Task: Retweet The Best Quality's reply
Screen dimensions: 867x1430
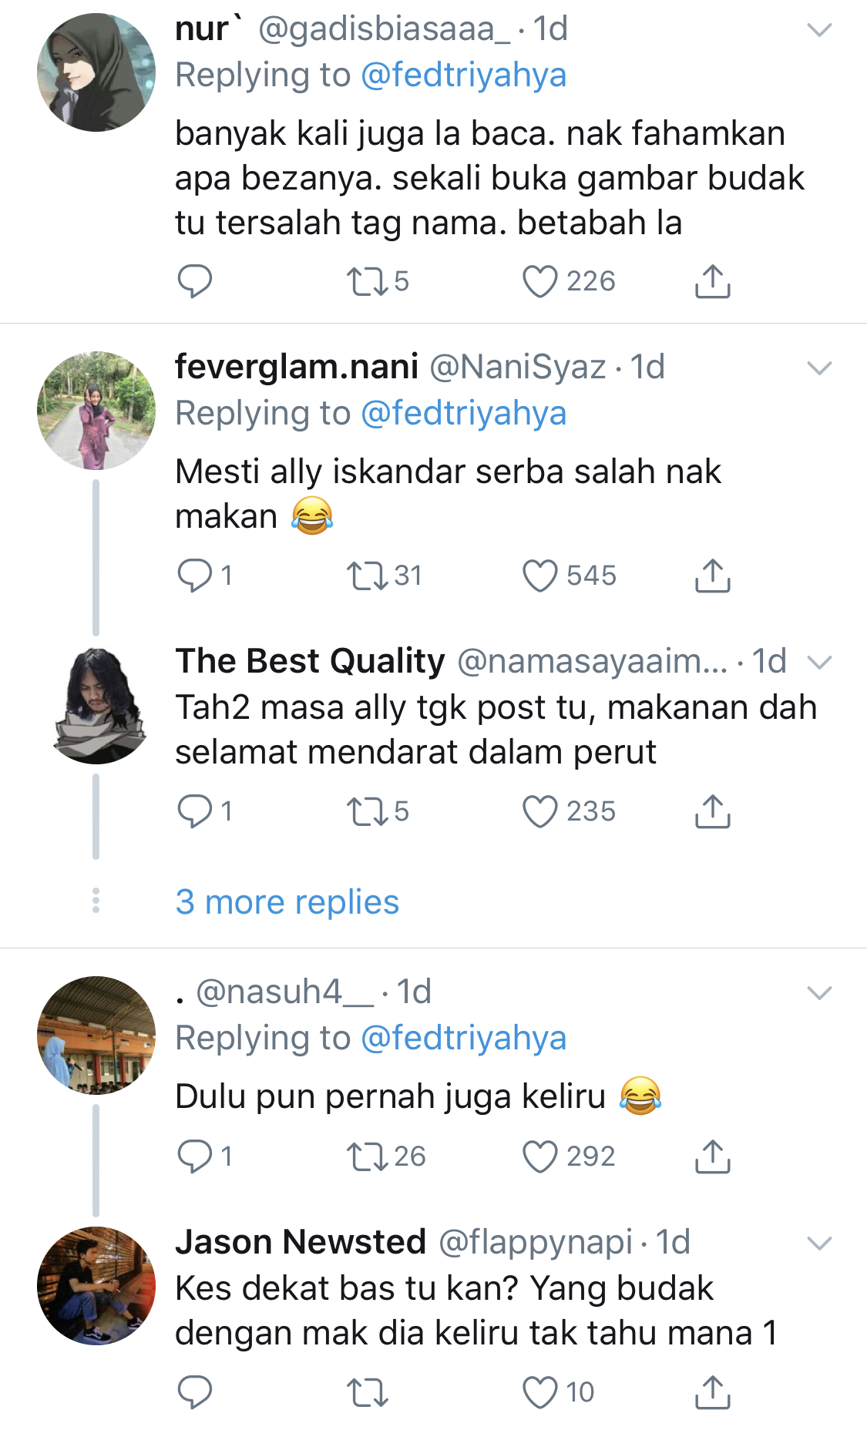Action: [368, 811]
